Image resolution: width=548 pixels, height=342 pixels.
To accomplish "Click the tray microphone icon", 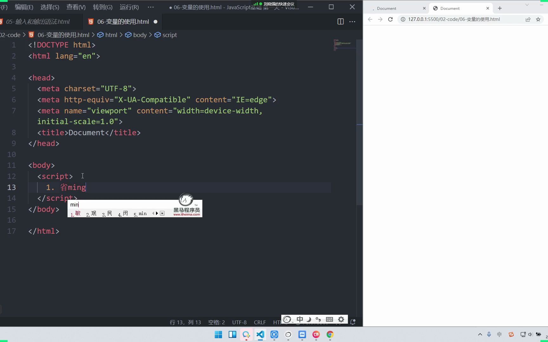I will coord(489,334).
